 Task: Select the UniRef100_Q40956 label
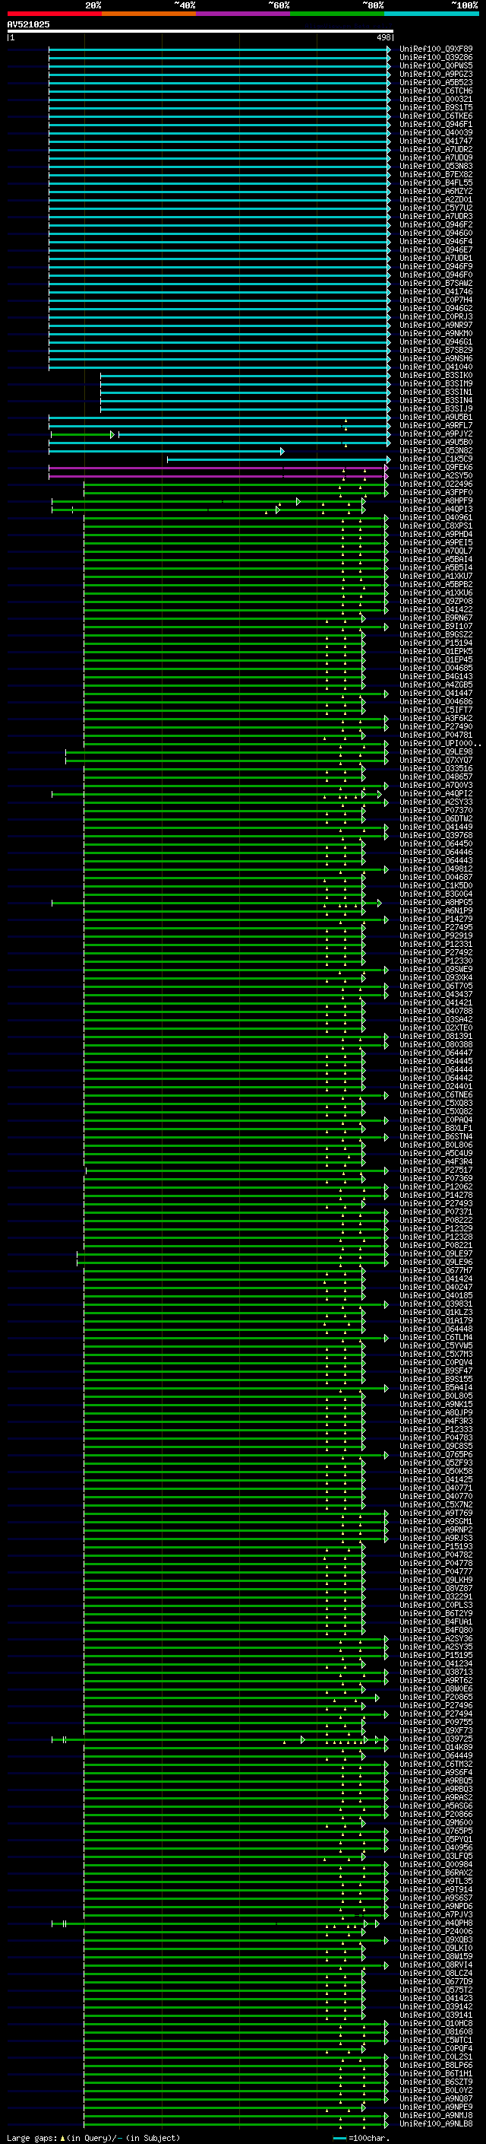click(435, 1847)
